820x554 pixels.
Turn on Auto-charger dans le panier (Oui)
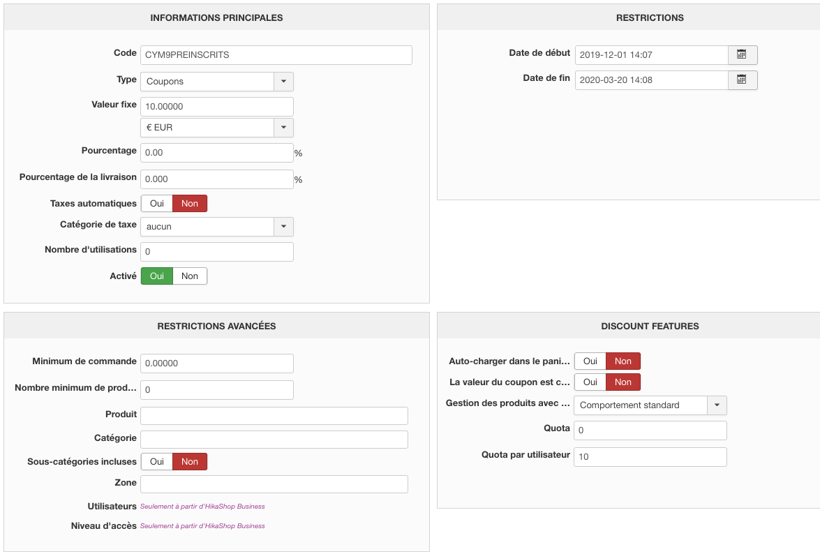point(590,361)
